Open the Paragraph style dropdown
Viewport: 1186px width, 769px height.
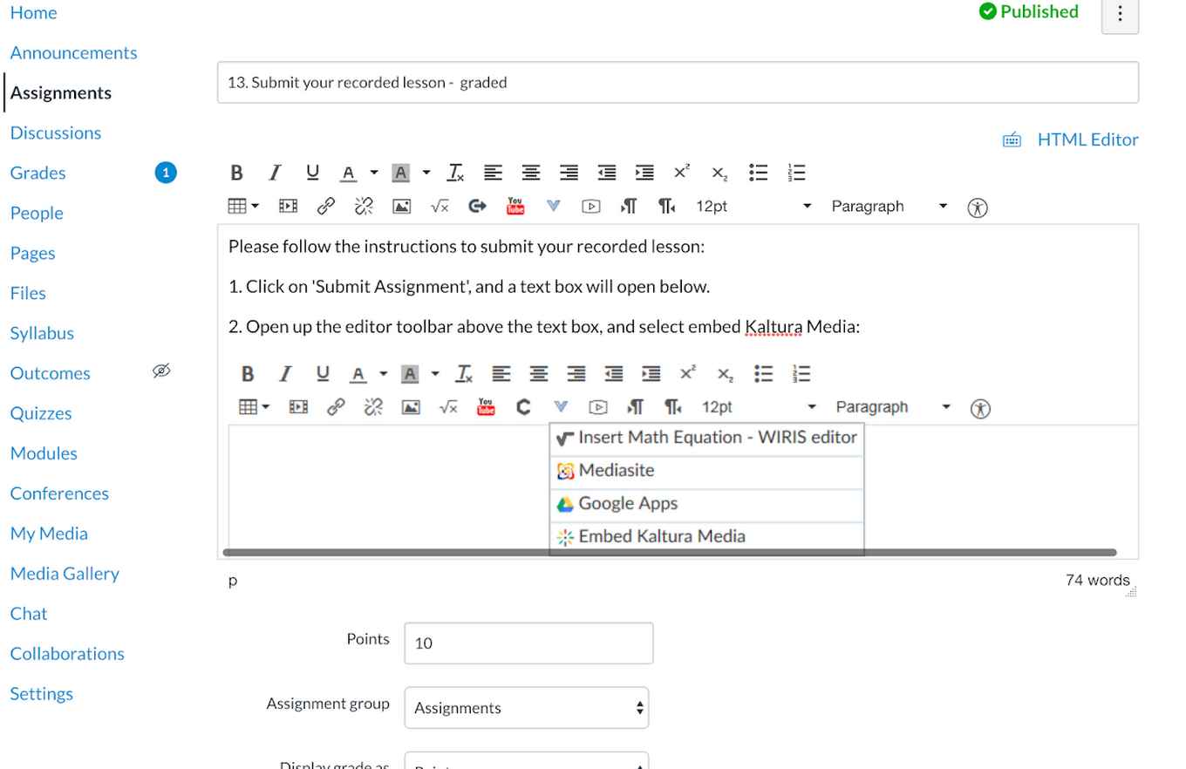point(888,206)
